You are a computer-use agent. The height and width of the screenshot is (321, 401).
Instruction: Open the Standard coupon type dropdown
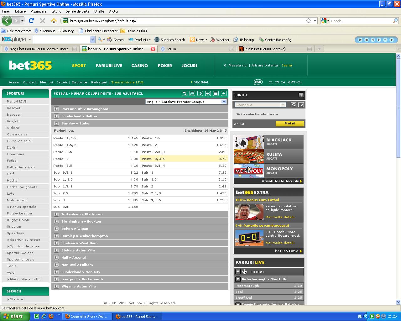[x=260, y=105]
